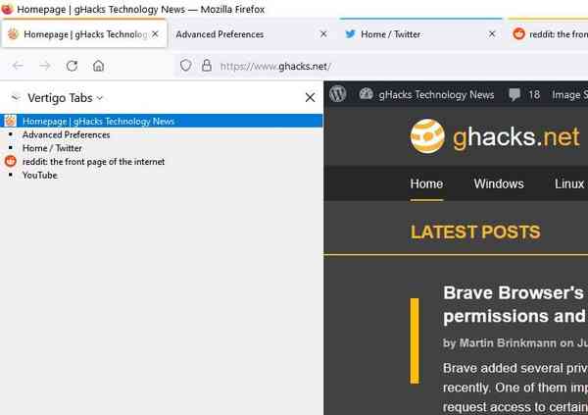Switch to the reddit browser tab
The width and height of the screenshot is (588, 415).
point(548,34)
